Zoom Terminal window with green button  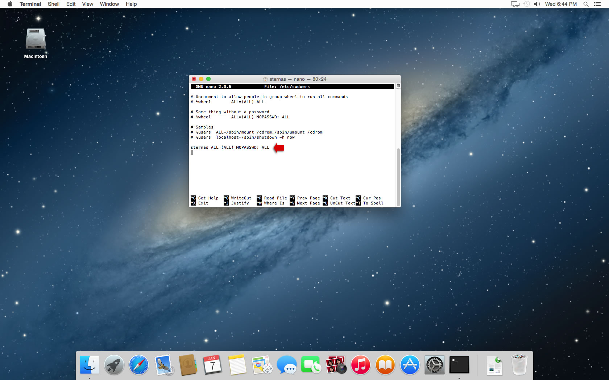(x=208, y=79)
